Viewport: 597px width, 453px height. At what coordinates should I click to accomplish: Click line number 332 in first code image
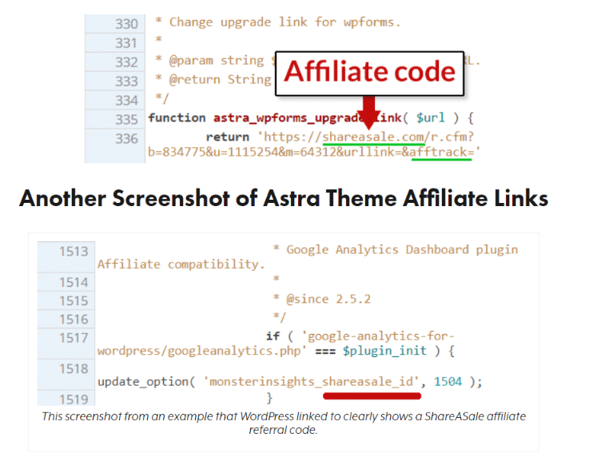pyautogui.click(x=126, y=62)
